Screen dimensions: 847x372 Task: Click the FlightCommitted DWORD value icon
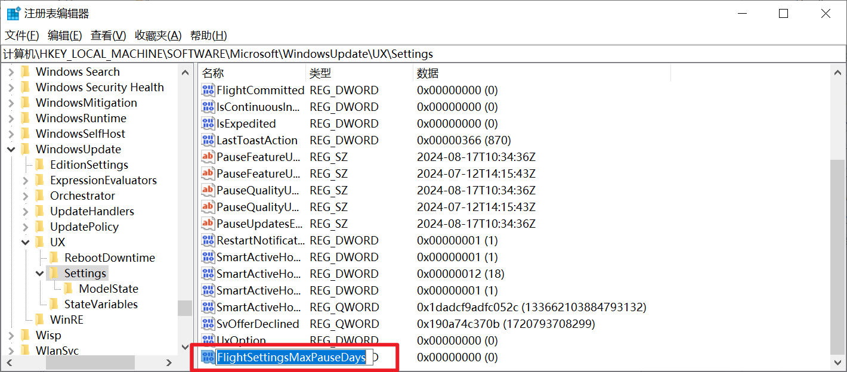(x=208, y=90)
